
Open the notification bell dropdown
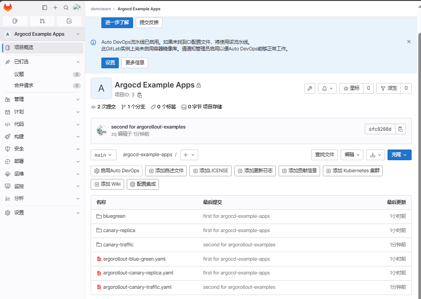[x=327, y=88]
